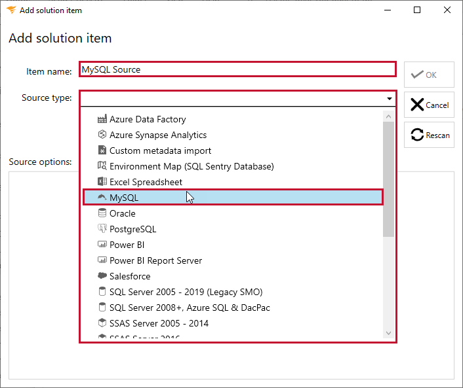Click the Cancel button
The height and width of the screenshot is (388, 463).
pyautogui.click(x=429, y=105)
